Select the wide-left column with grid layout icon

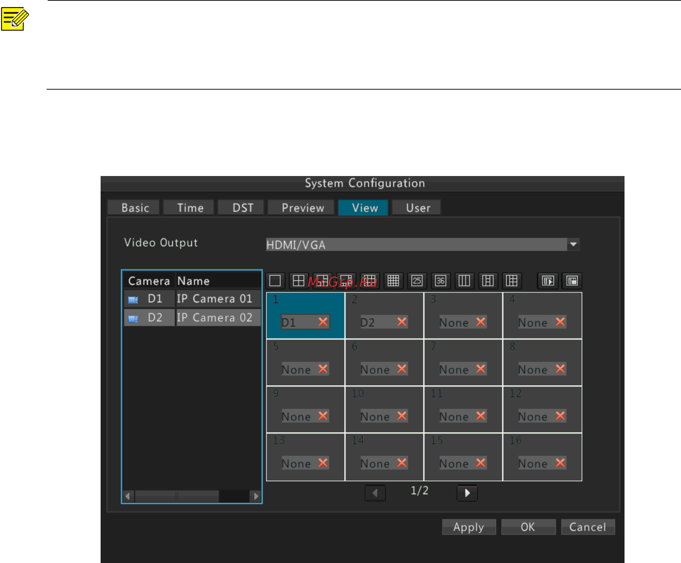[512, 281]
